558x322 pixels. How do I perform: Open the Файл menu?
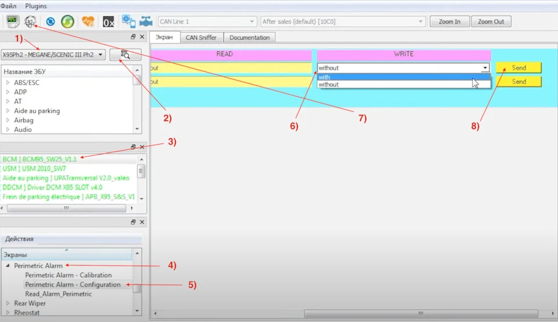coord(9,6)
